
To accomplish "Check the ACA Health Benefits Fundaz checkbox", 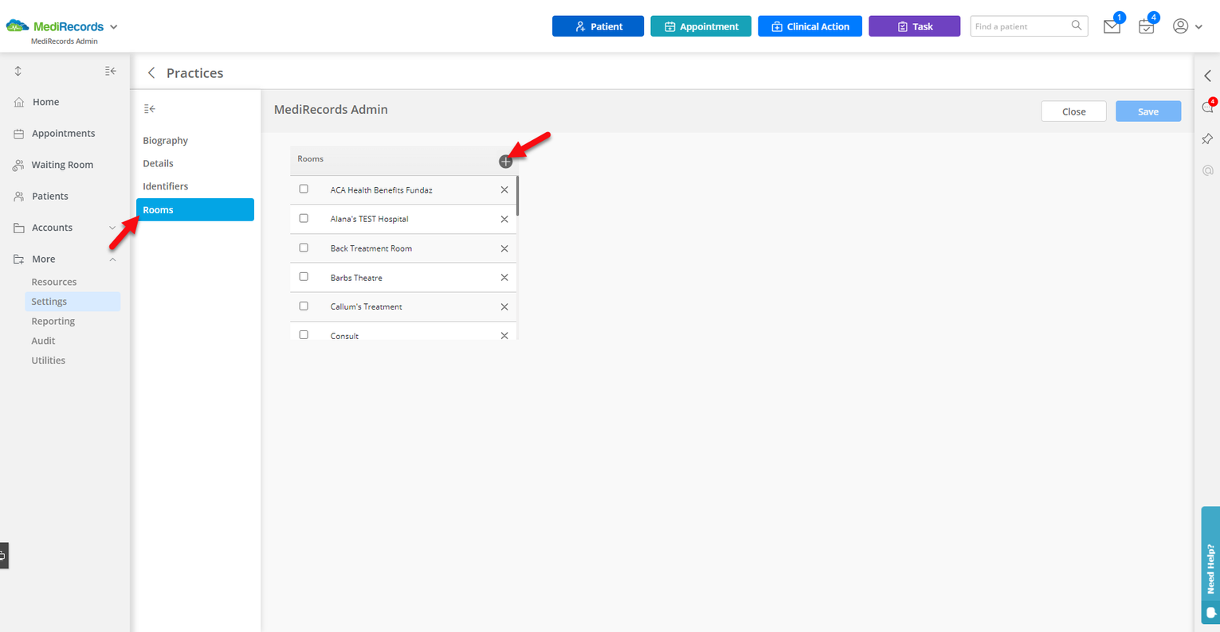I will [304, 189].
